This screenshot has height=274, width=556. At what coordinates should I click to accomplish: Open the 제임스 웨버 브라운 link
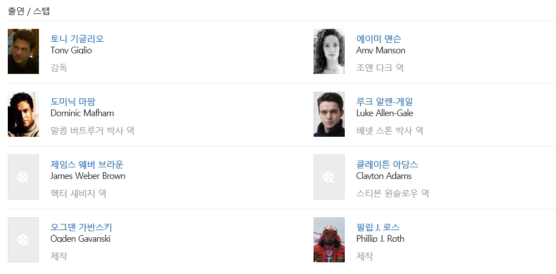pyautogui.click(x=87, y=165)
